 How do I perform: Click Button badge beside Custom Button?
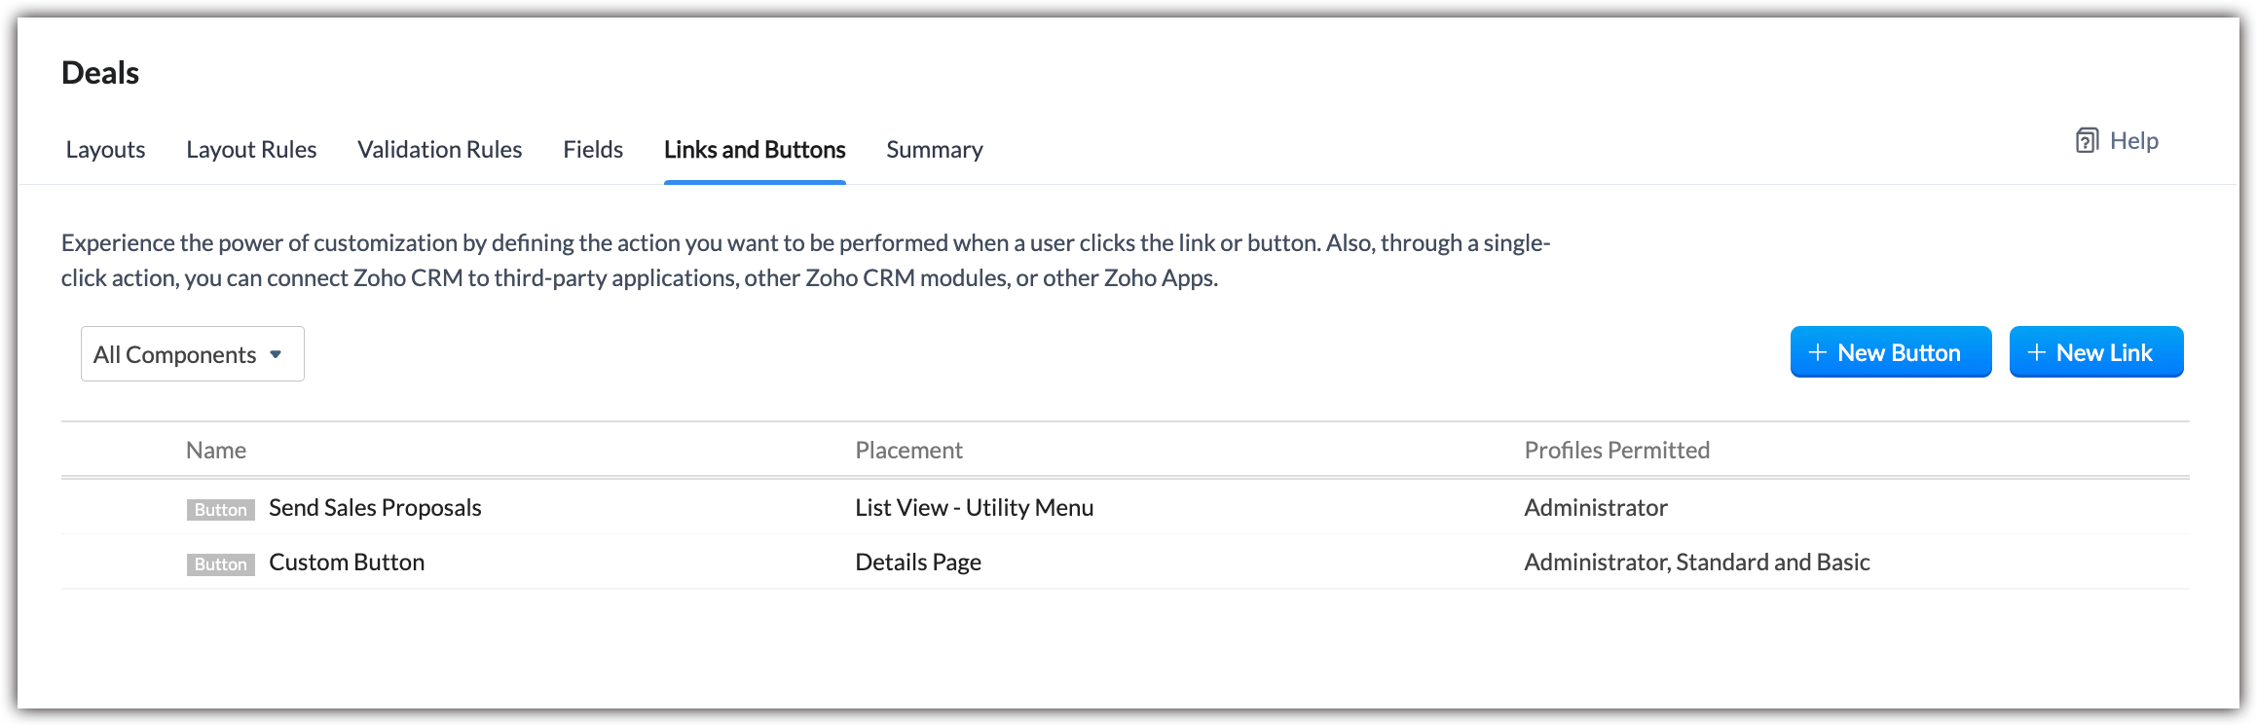221,564
